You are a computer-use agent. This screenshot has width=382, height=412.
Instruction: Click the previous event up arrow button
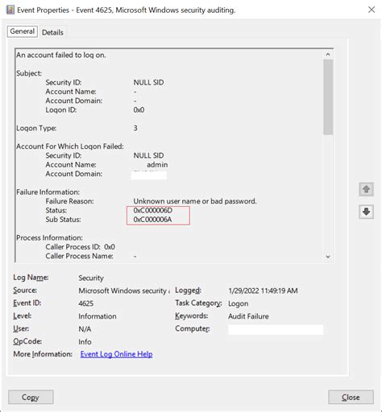click(x=366, y=189)
